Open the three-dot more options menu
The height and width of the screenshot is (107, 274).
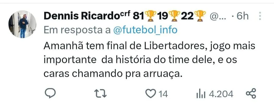pyautogui.click(x=260, y=16)
